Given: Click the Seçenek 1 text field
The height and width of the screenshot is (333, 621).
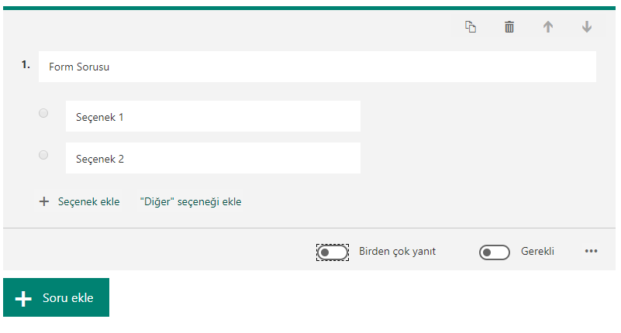Looking at the screenshot, I should pyautogui.click(x=213, y=116).
